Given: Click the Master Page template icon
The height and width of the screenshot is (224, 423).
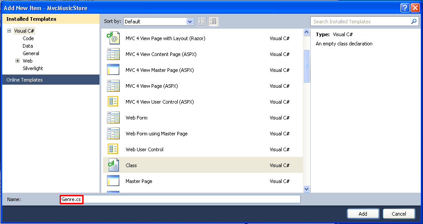Looking at the screenshot, I should click(113, 181).
